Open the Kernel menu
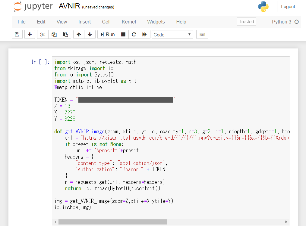 [x=129, y=22]
